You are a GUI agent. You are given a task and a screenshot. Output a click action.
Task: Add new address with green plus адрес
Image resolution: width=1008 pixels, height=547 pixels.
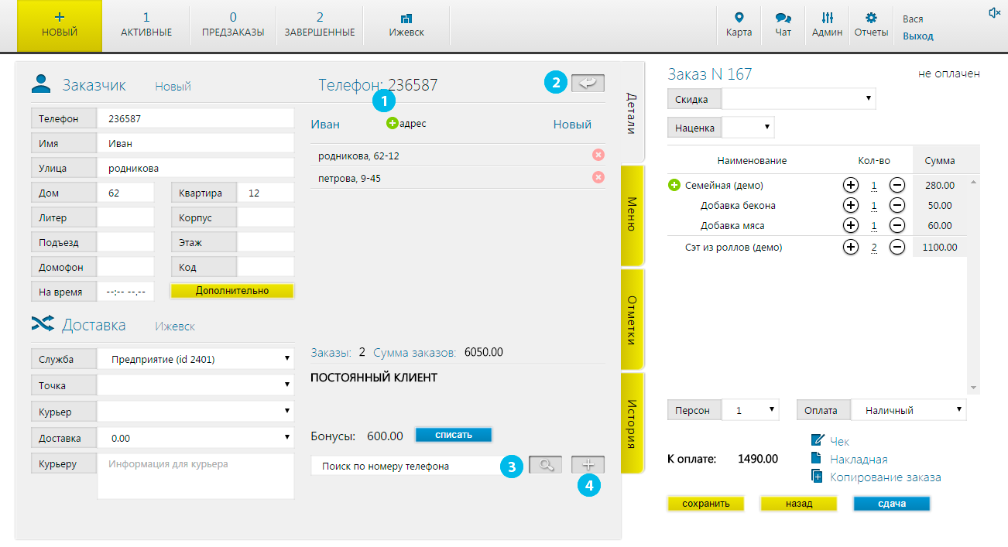(x=406, y=123)
